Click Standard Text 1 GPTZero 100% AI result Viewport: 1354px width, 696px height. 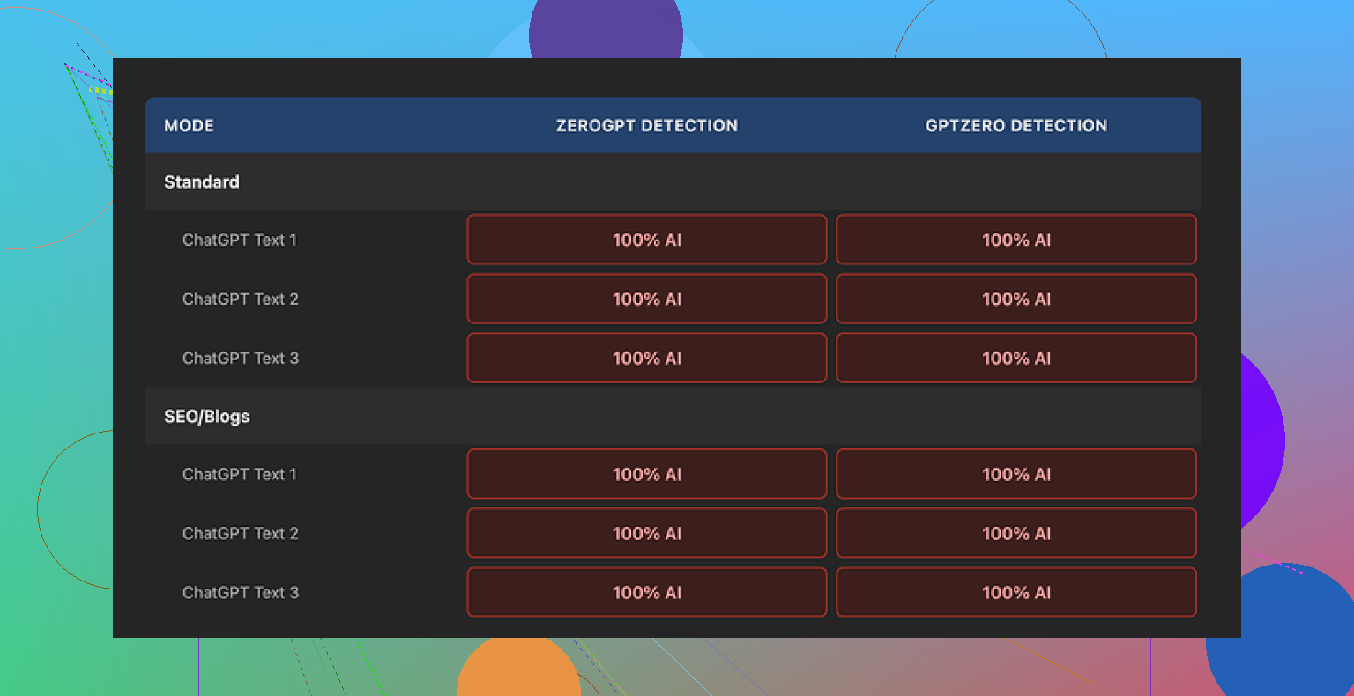coord(1015,240)
